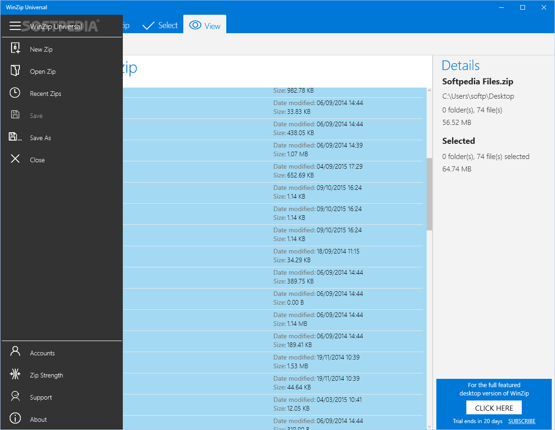Collapse the hamburger menu
The height and width of the screenshot is (430, 555).
tap(15, 26)
